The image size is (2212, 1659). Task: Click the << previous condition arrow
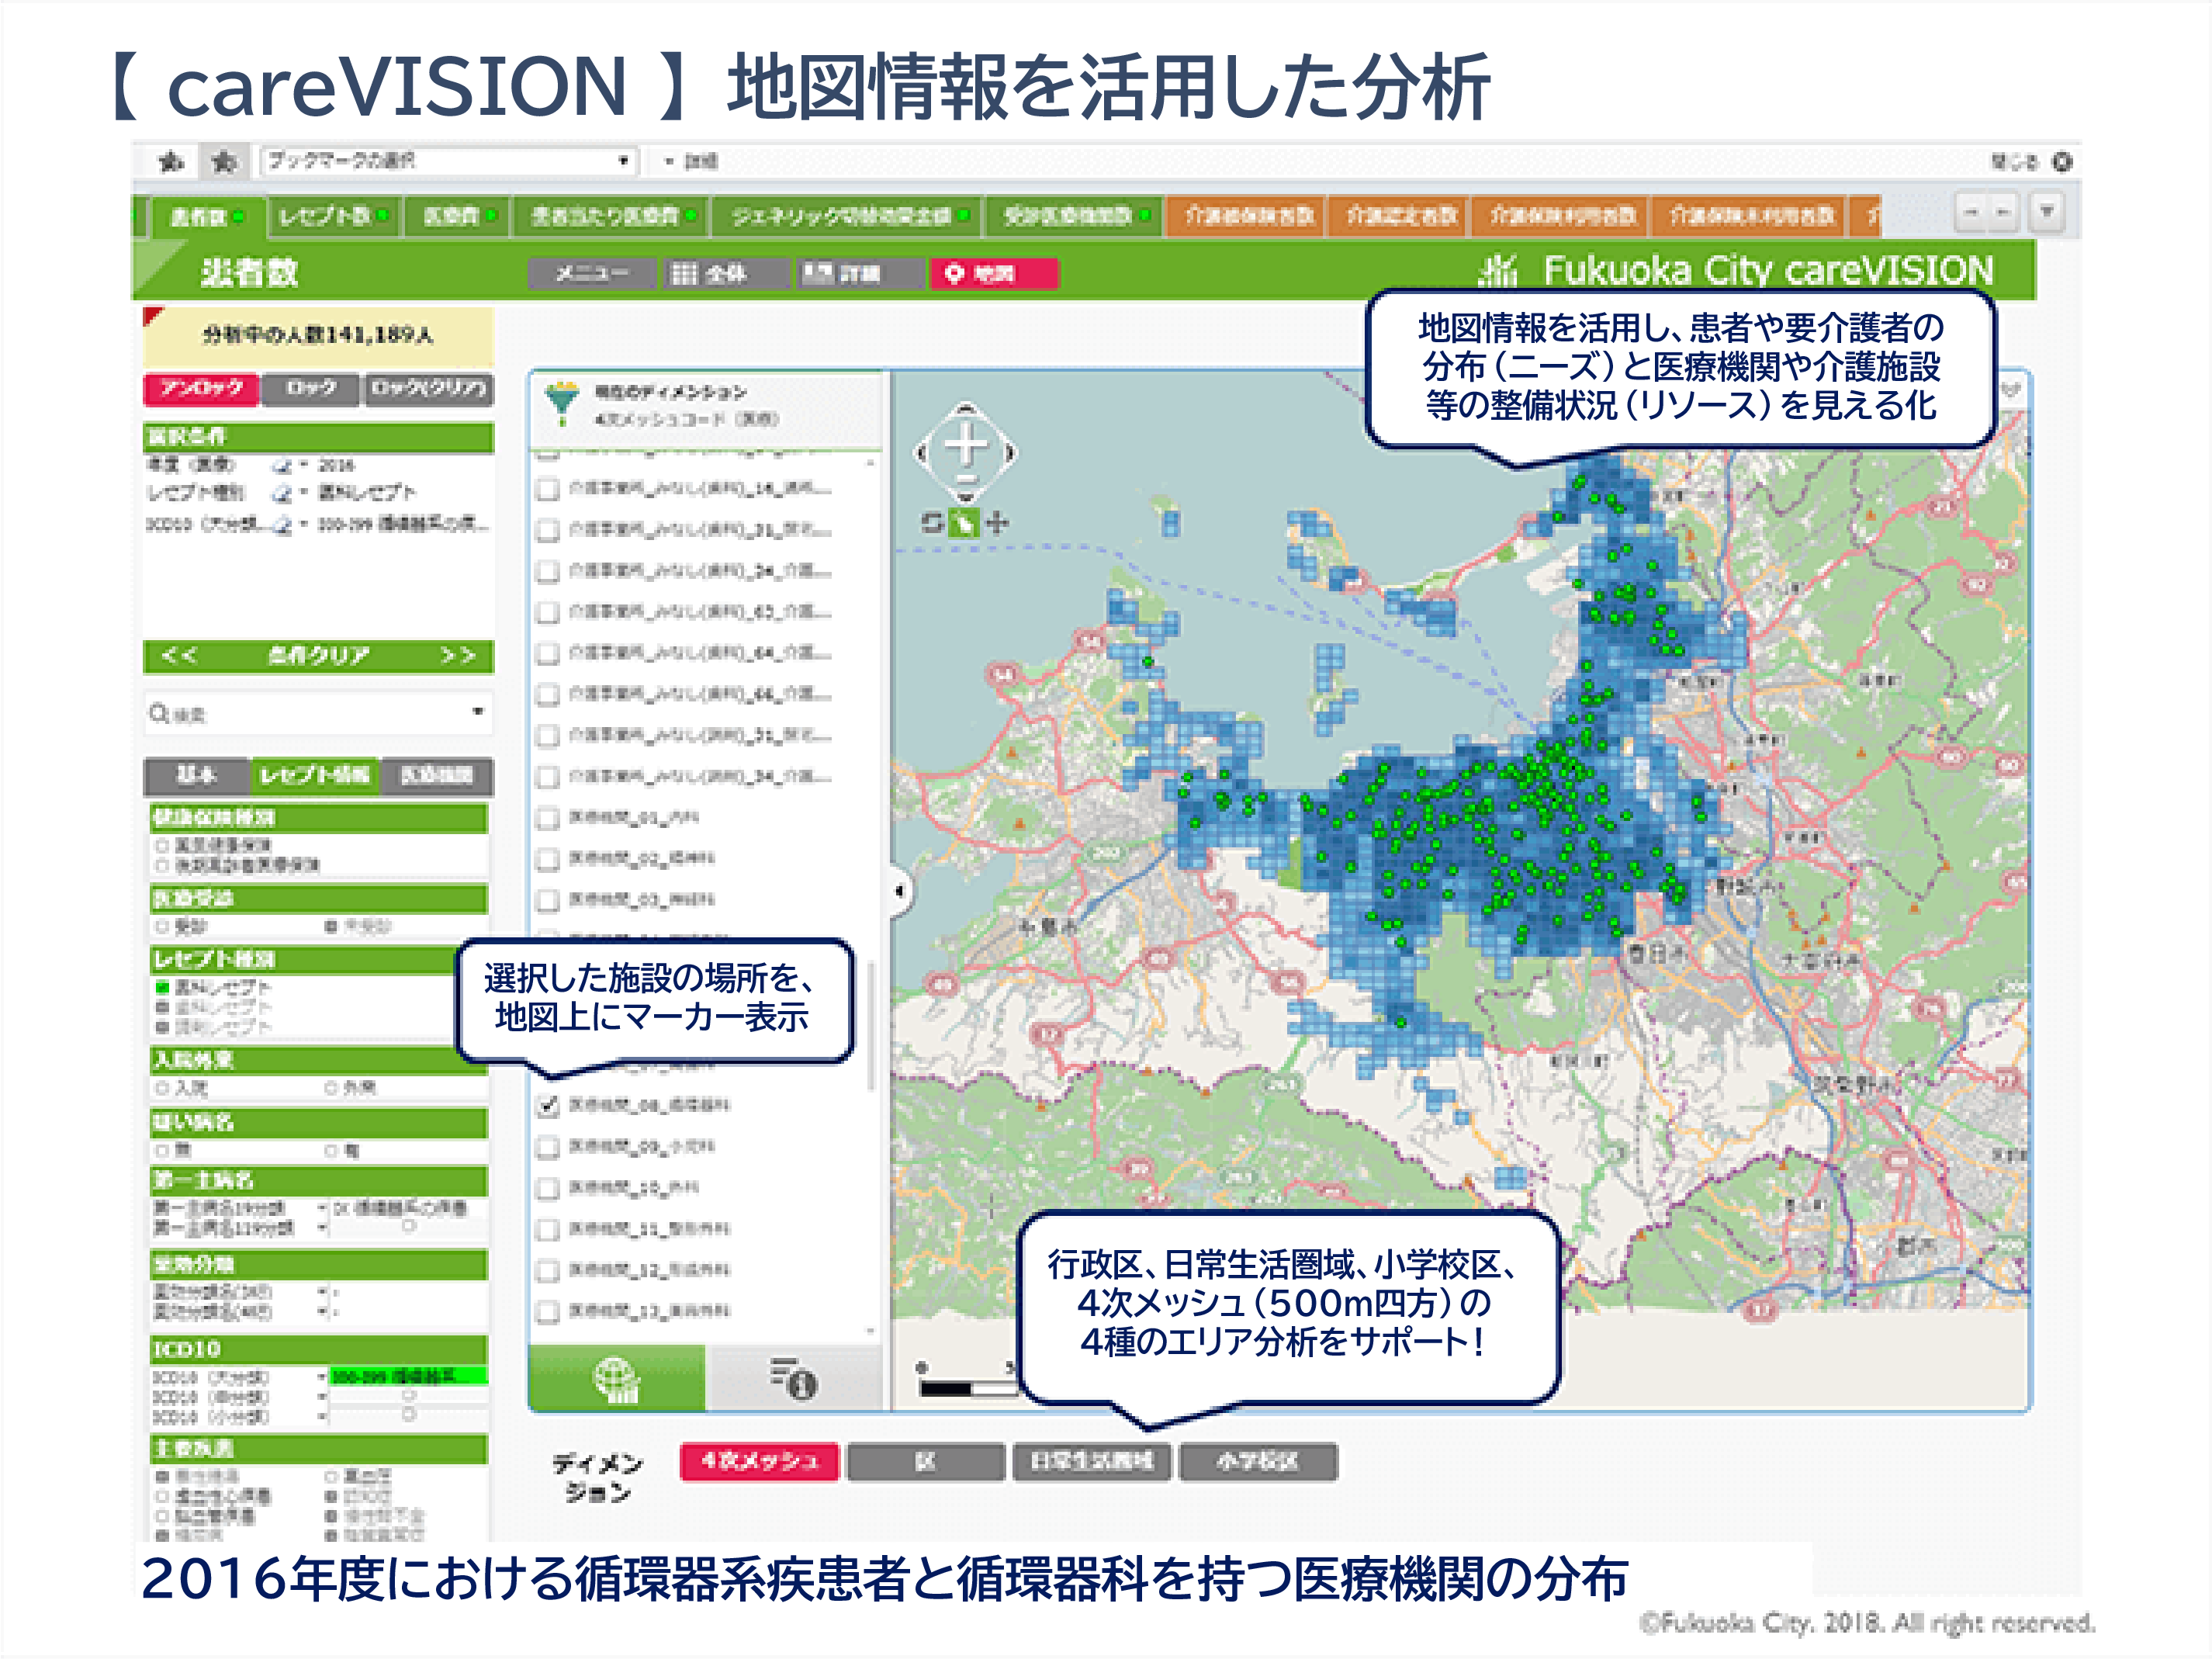179,656
